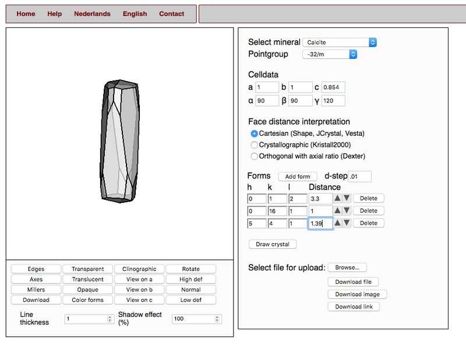466x352 pixels.
Task: Select View on a
Action: [x=139, y=279]
